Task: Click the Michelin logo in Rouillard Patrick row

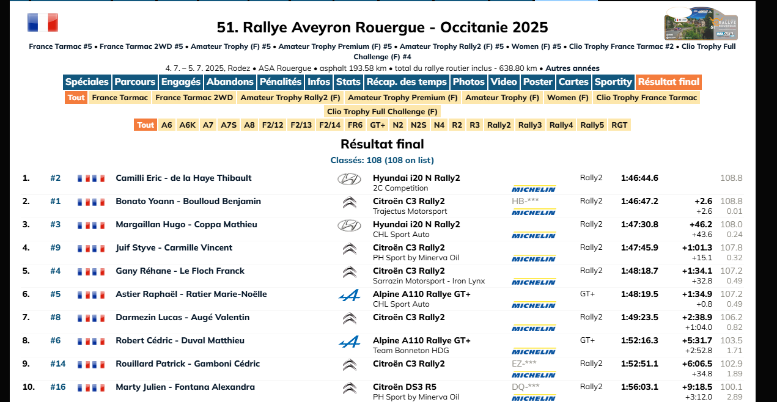Action: 534,375
